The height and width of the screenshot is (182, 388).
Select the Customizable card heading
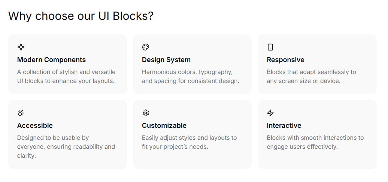coord(164,126)
